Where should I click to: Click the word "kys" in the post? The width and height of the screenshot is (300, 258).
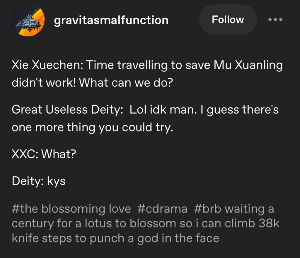coord(56,181)
